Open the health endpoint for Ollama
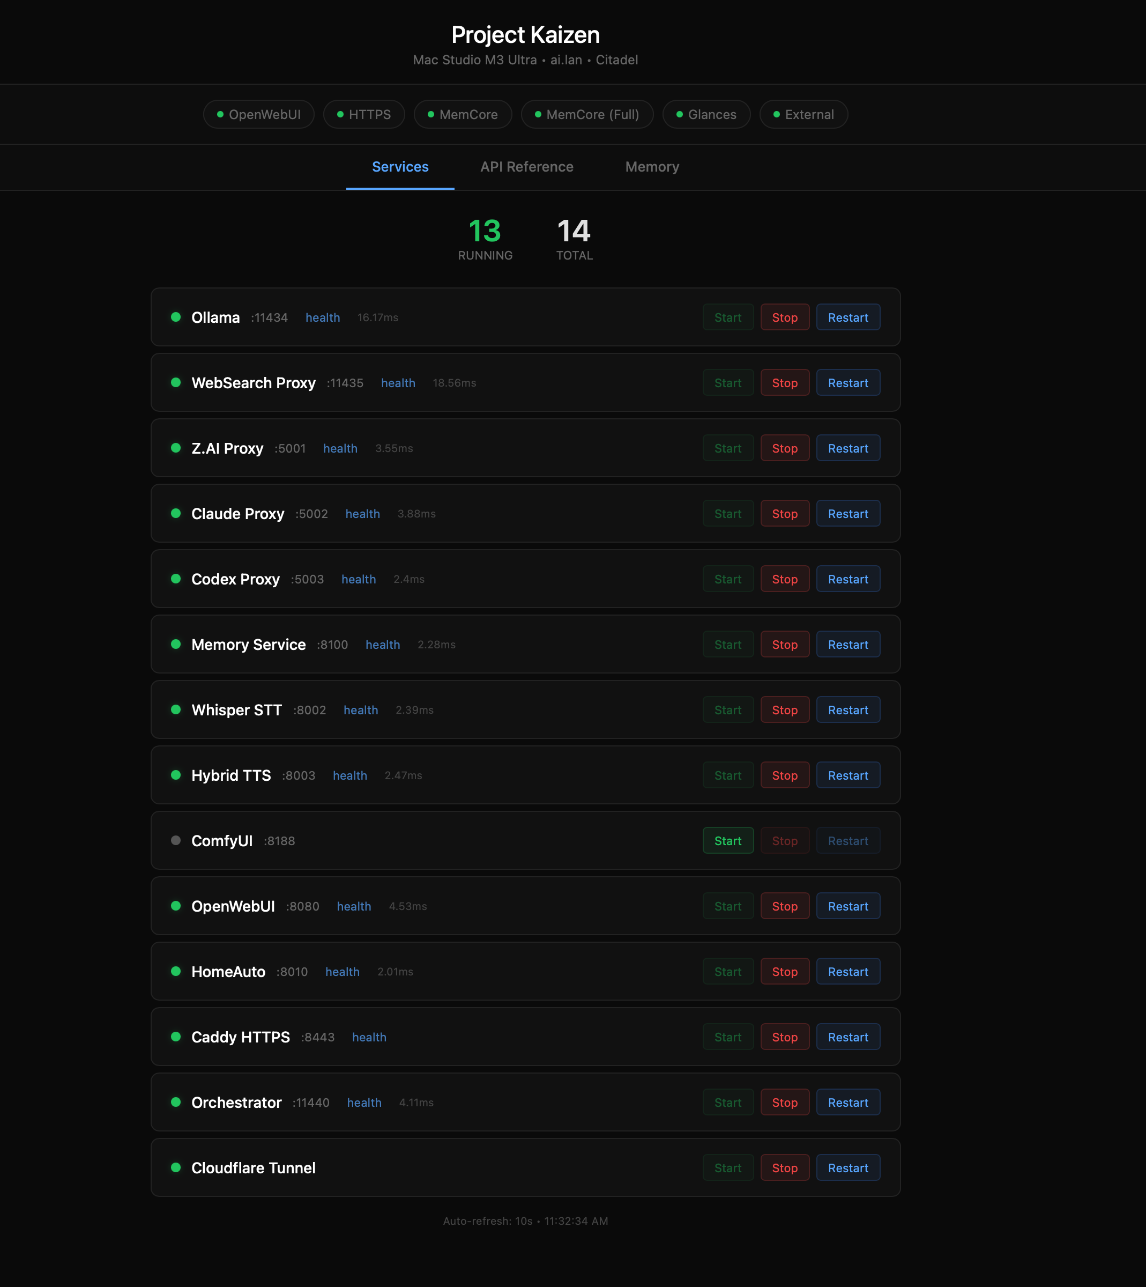1146x1287 pixels. click(x=322, y=317)
